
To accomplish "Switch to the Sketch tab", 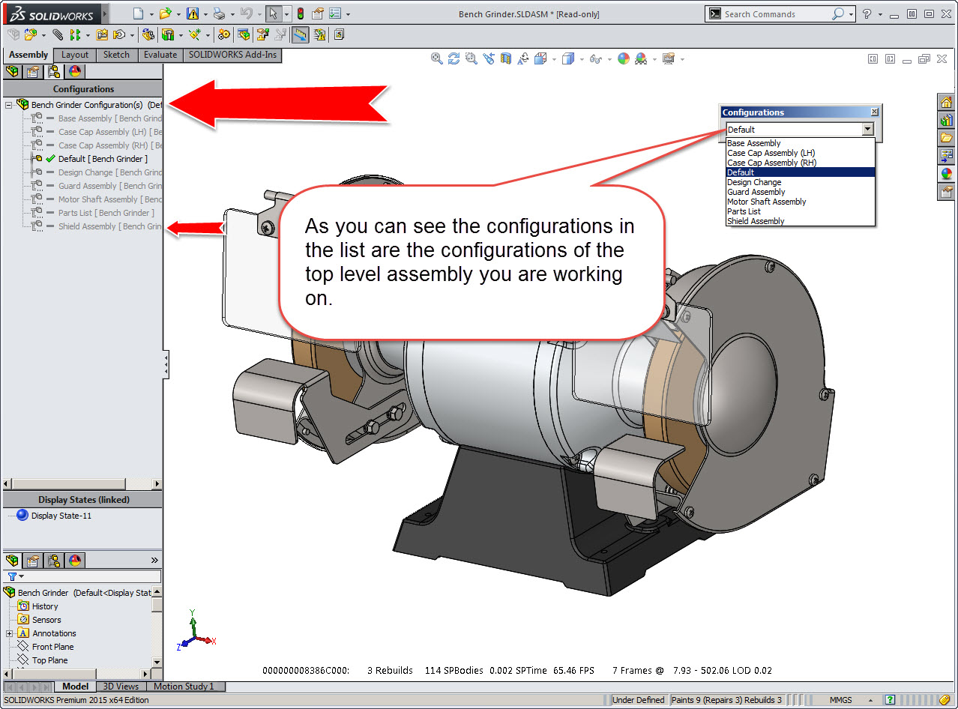I will click(116, 55).
